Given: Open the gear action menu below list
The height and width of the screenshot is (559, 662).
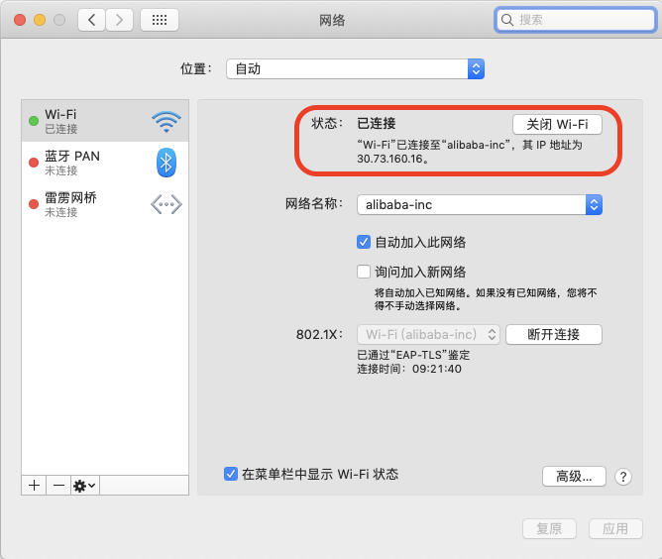Looking at the screenshot, I should [85, 486].
